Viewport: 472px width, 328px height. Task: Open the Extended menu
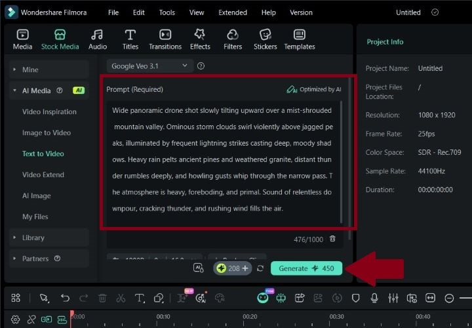(233, 12)
